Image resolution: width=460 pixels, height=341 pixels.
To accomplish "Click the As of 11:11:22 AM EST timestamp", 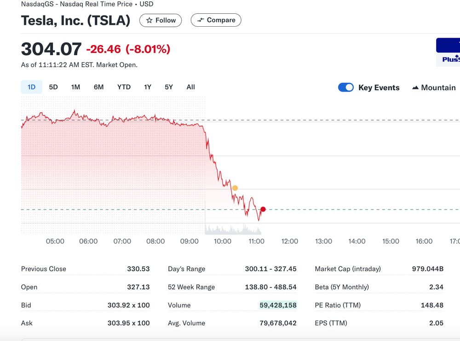I will (x=79, y=65).
